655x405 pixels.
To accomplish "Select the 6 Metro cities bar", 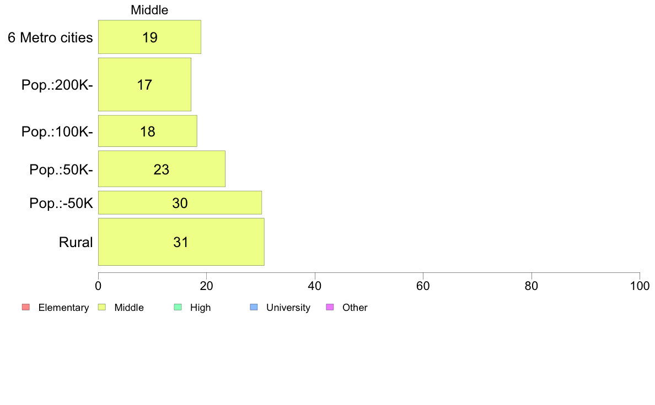I will 149,37.
